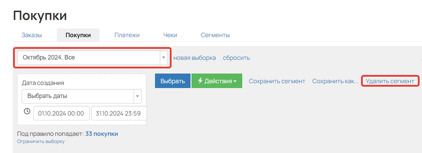Open the Заказы tab
This screenshot has width=422, height=153.
coord(32,35)
